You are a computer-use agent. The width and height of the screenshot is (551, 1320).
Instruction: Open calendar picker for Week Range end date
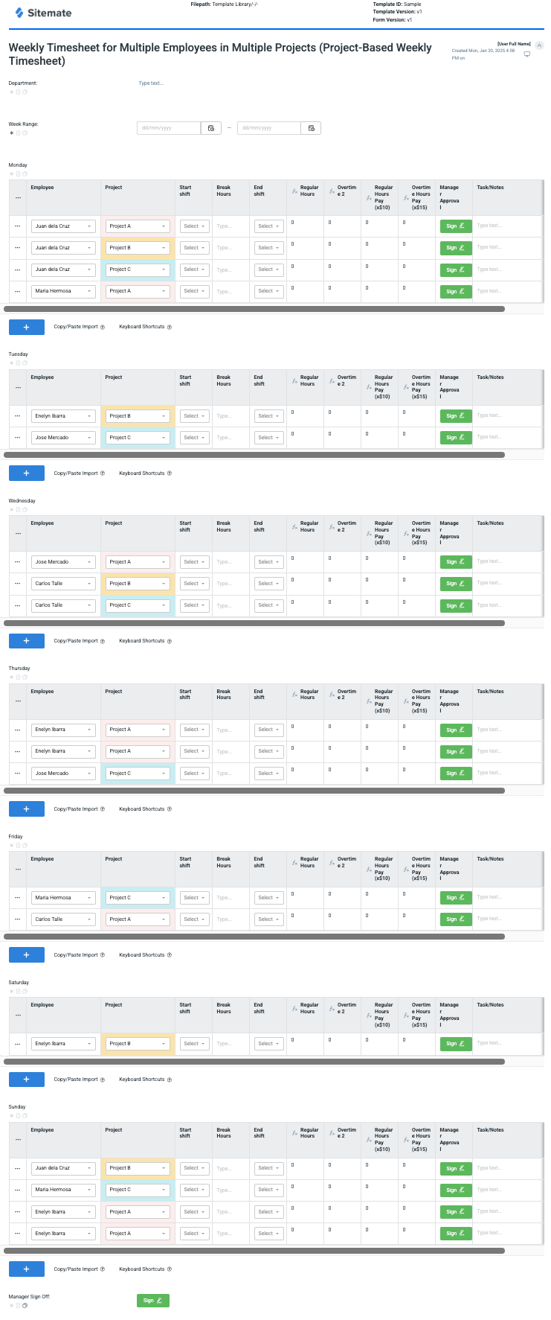click(x=311, y=128)
